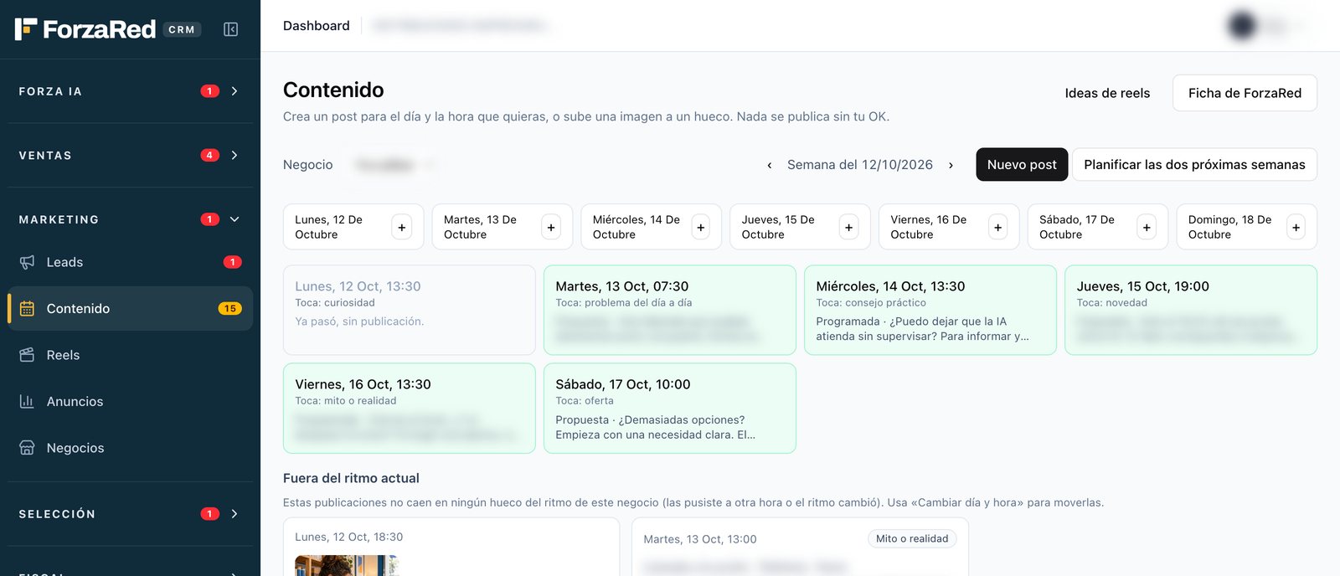
Task: Open the Jueves, 15 Oct, 19:00 card
Action: [1191, 310]
